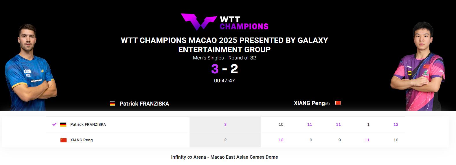
Task: Click Franziska's fourth game score of 1
Action: [368, 125]
